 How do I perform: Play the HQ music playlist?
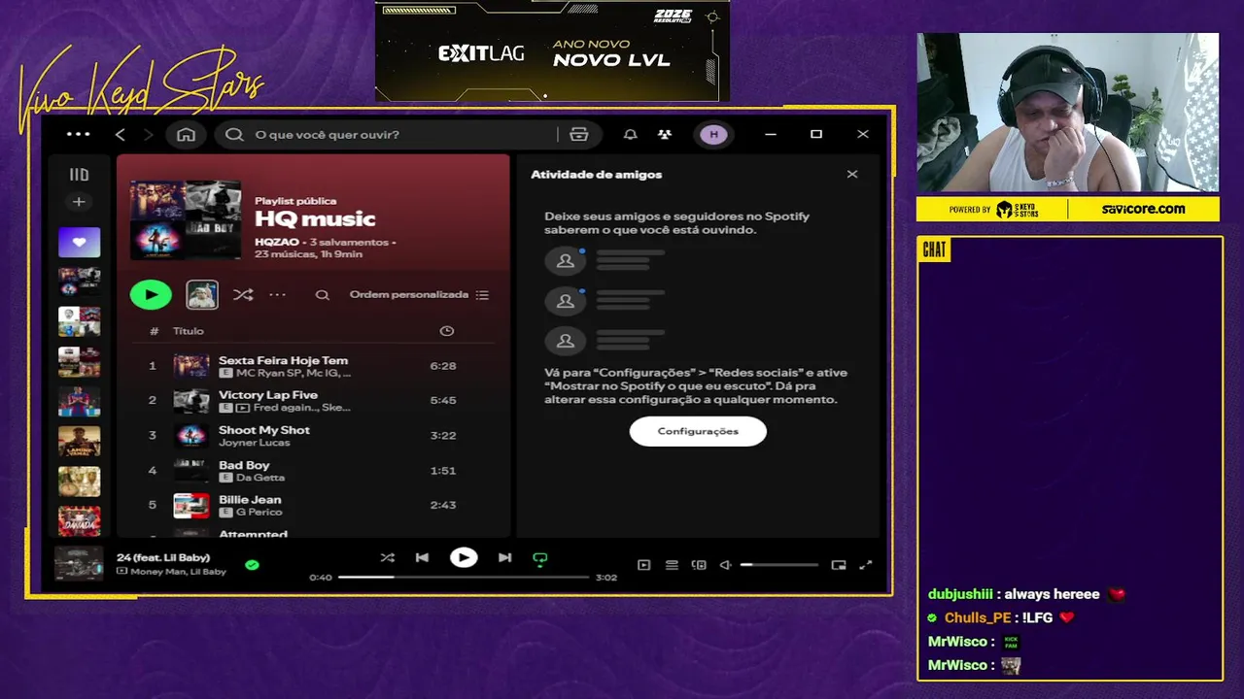[x=151, y=294]
